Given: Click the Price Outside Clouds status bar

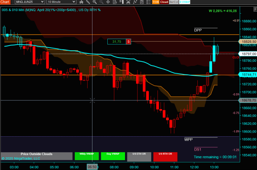Looking at the screenshot, I should [37, 156].
